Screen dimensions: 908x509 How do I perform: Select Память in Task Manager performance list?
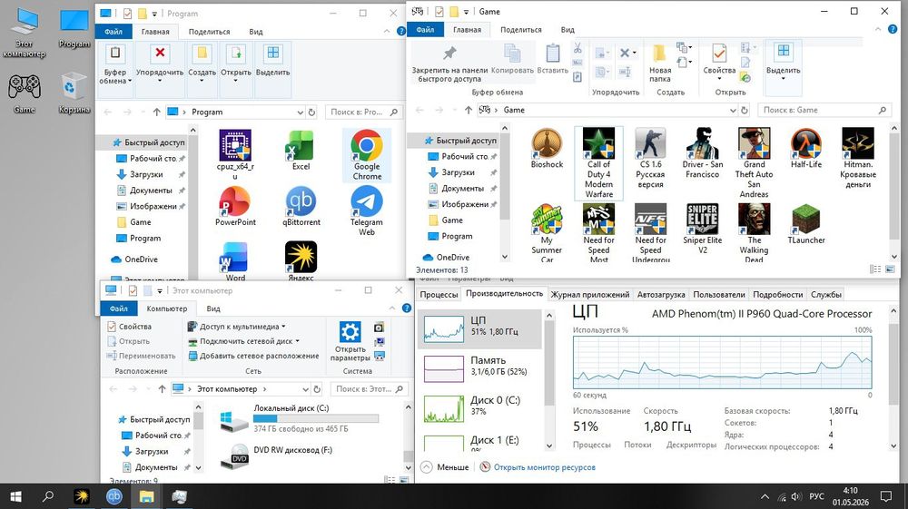point(479,369)
